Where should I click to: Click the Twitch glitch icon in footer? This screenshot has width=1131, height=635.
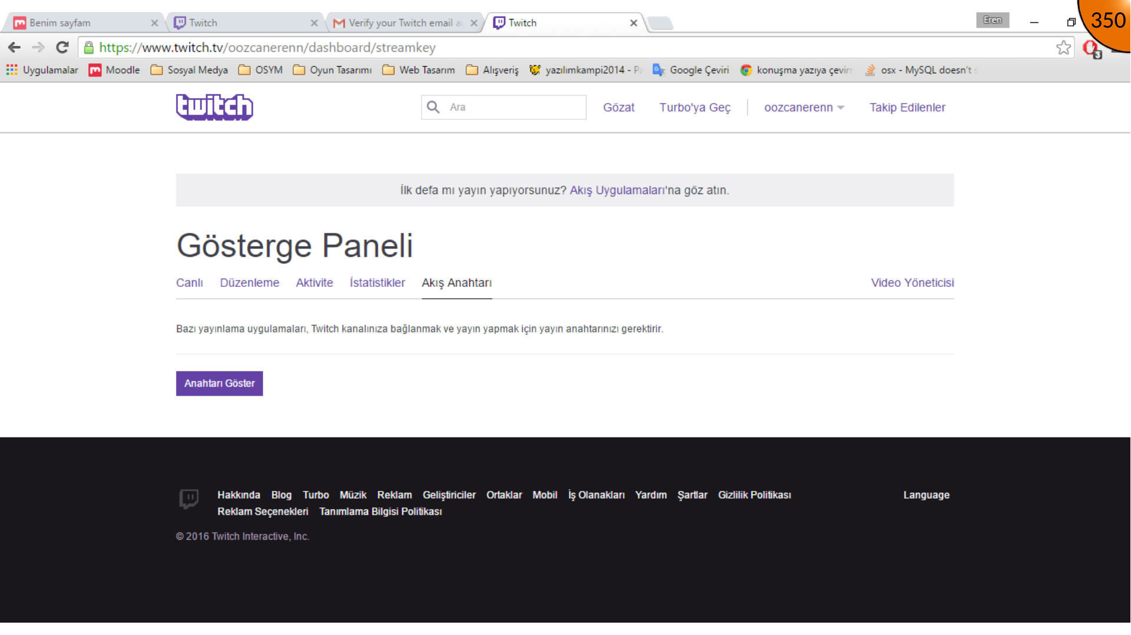pos(189,499)
